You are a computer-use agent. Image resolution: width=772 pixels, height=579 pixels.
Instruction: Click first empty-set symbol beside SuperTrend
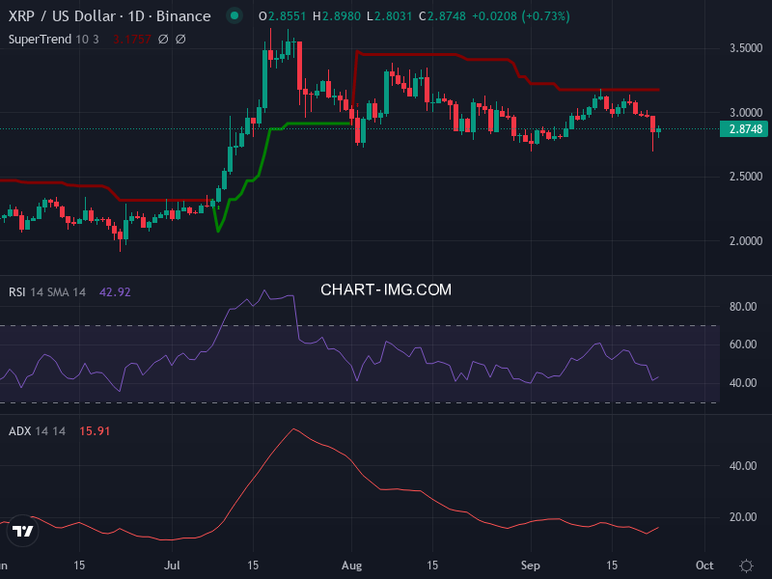(x=163, y=40)
